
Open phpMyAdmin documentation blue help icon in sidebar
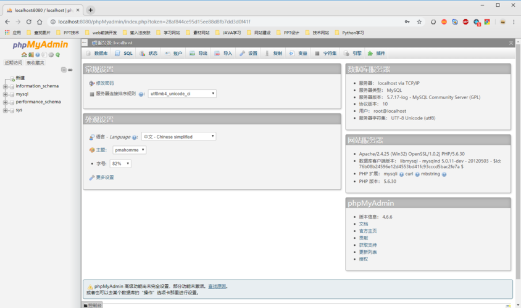point(38,55)
